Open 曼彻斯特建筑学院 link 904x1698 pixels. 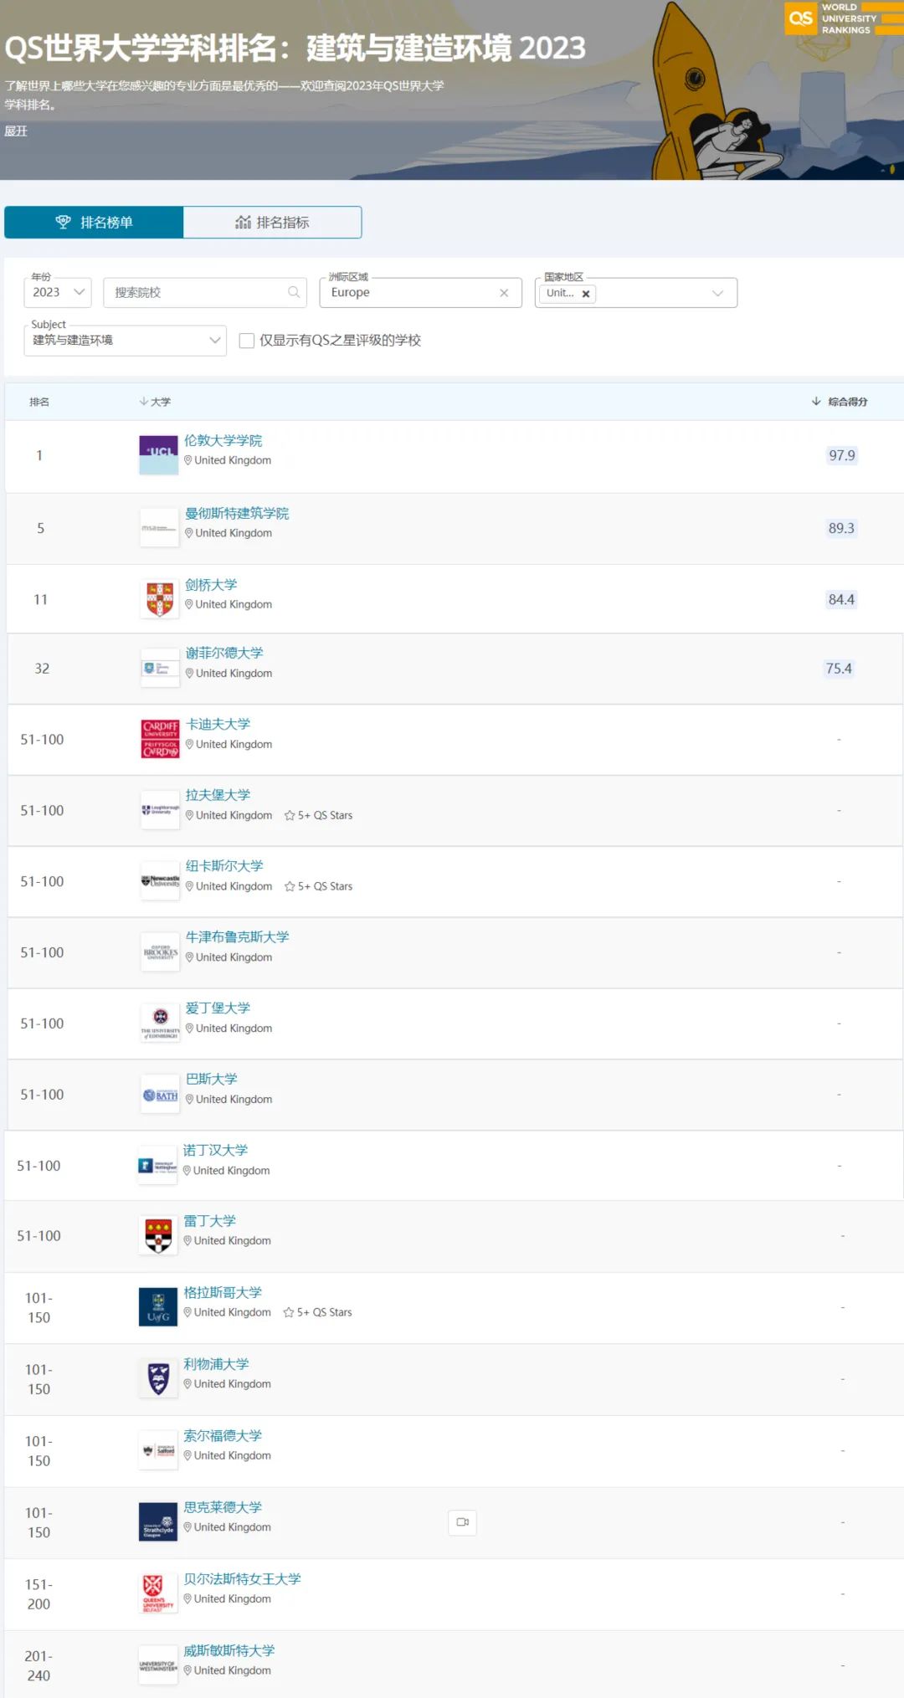tap(238, 513)
